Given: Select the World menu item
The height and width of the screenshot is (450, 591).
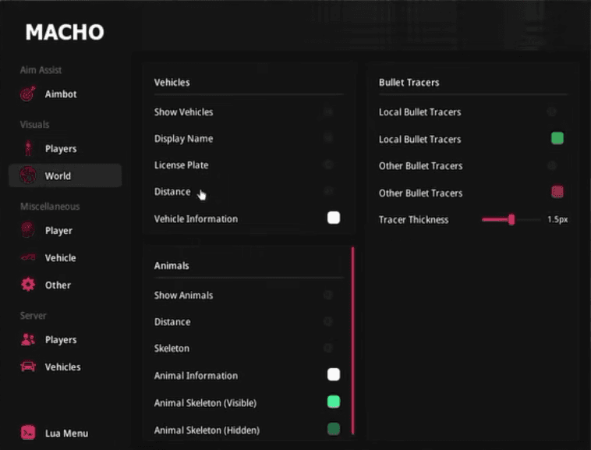Looking at the screenshot, I should [65, 175].
